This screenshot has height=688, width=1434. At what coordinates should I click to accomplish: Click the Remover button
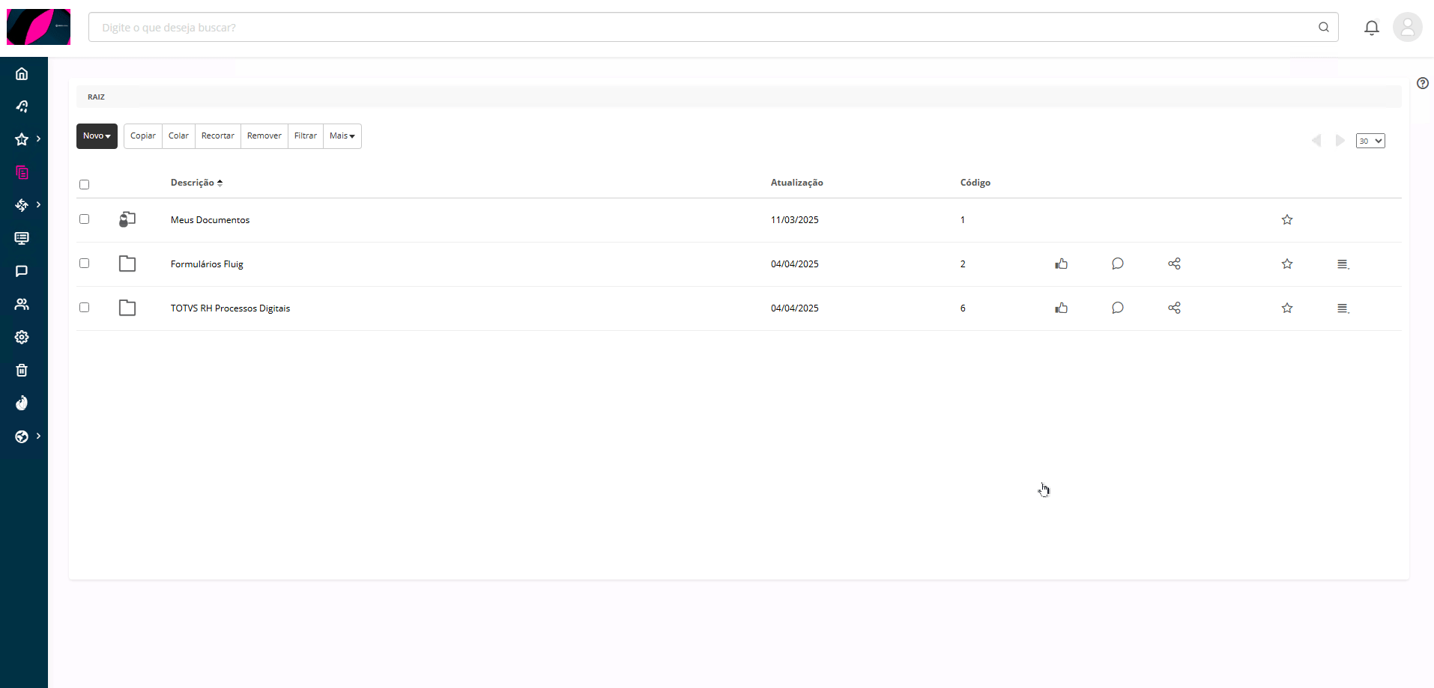pos(264,136)
